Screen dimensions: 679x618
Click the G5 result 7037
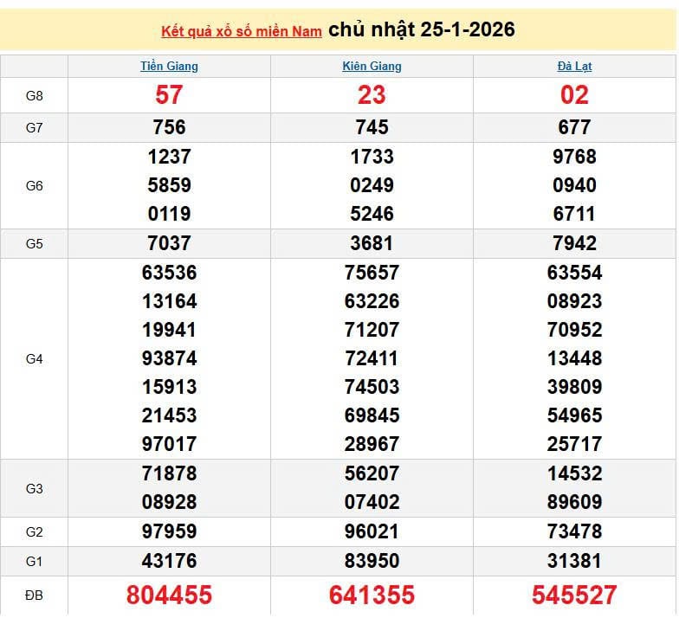click(x=169, y=243)
